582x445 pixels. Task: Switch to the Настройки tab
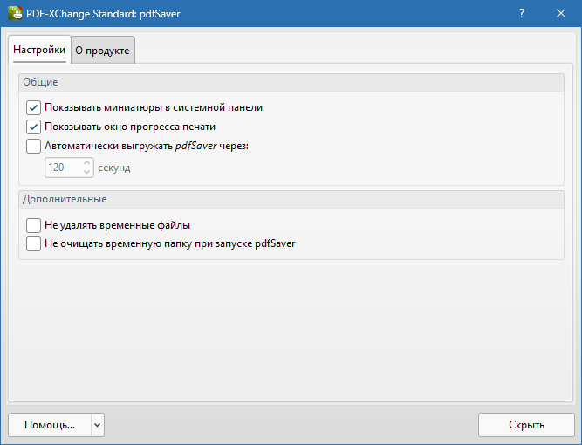(x=39, y=50)
